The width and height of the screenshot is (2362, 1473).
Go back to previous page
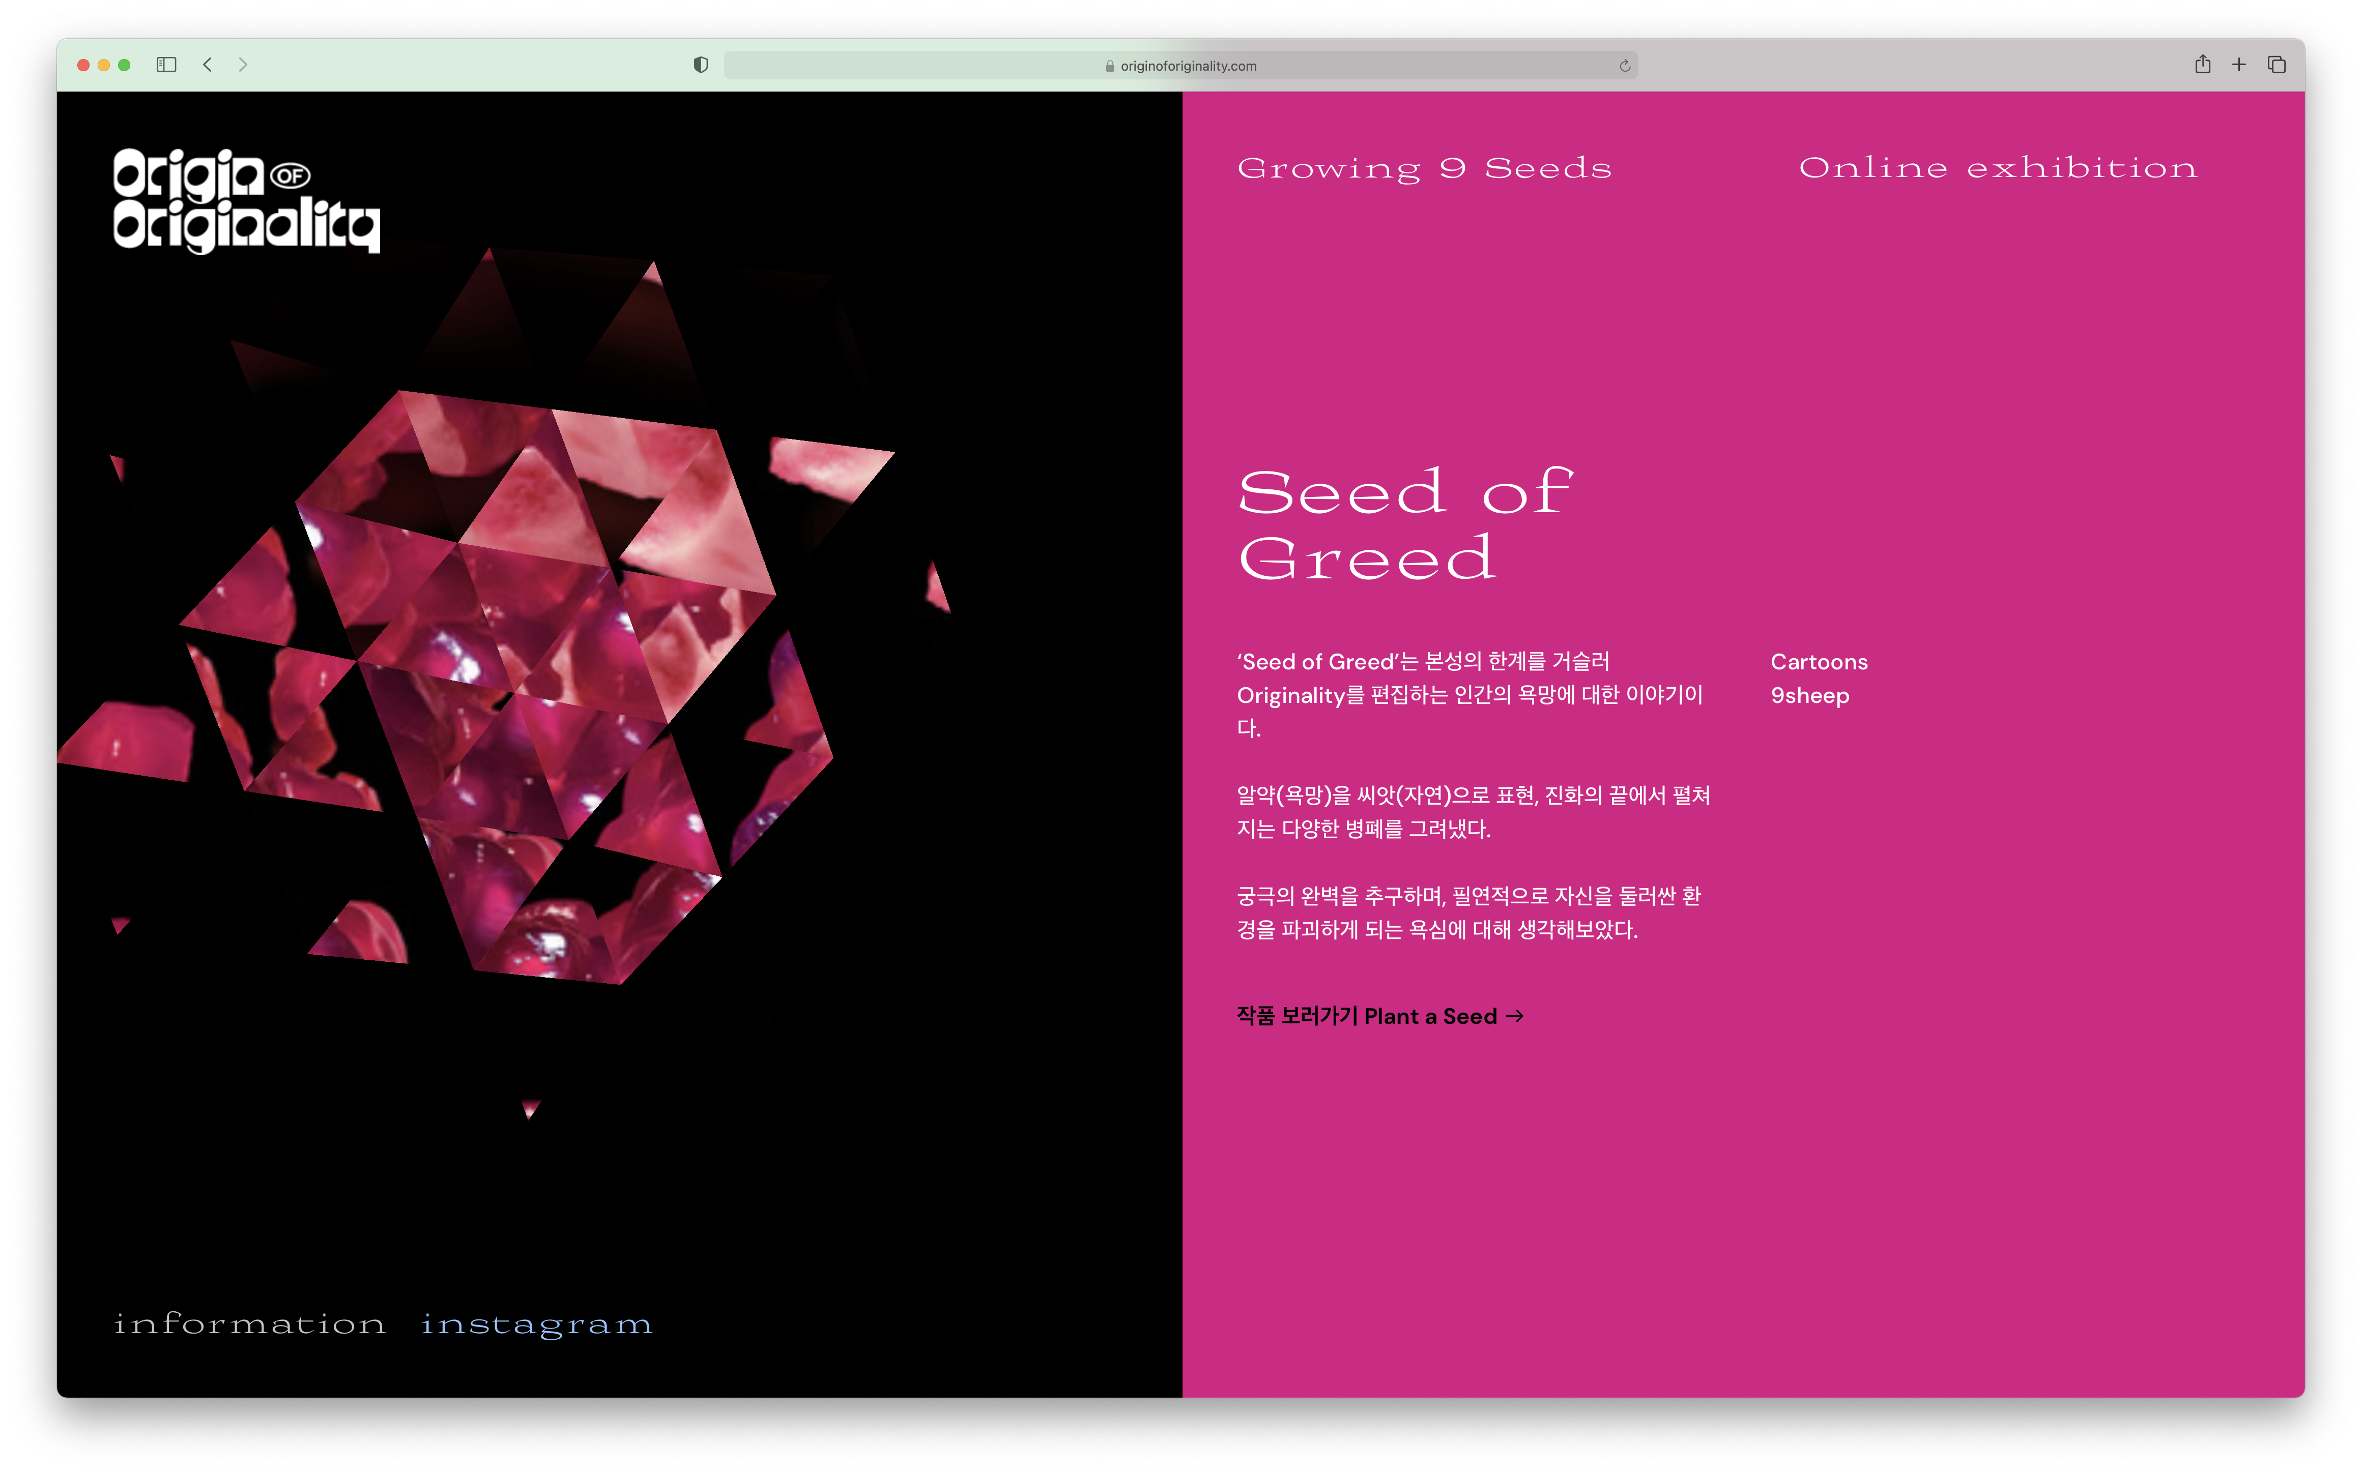[208, 65]
